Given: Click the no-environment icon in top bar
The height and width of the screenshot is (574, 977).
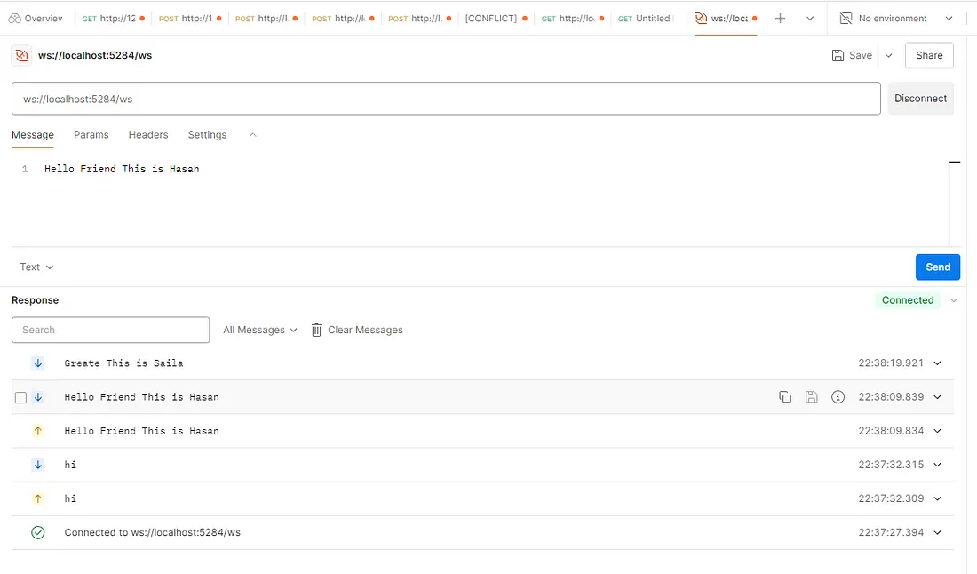Looking at the screenshot, I should coord(846,18).
